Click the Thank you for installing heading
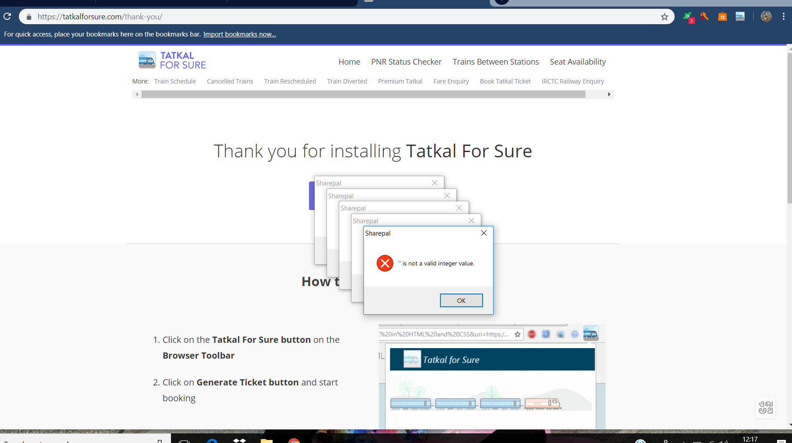792x443 pixels. [373, 151]
